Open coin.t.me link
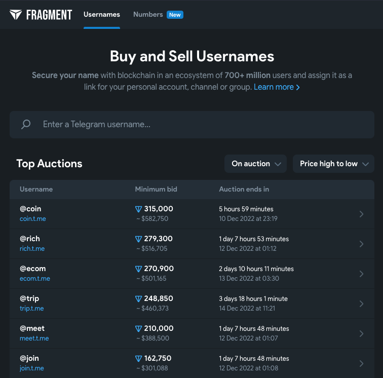383x378 pixels. click(33, 219)
